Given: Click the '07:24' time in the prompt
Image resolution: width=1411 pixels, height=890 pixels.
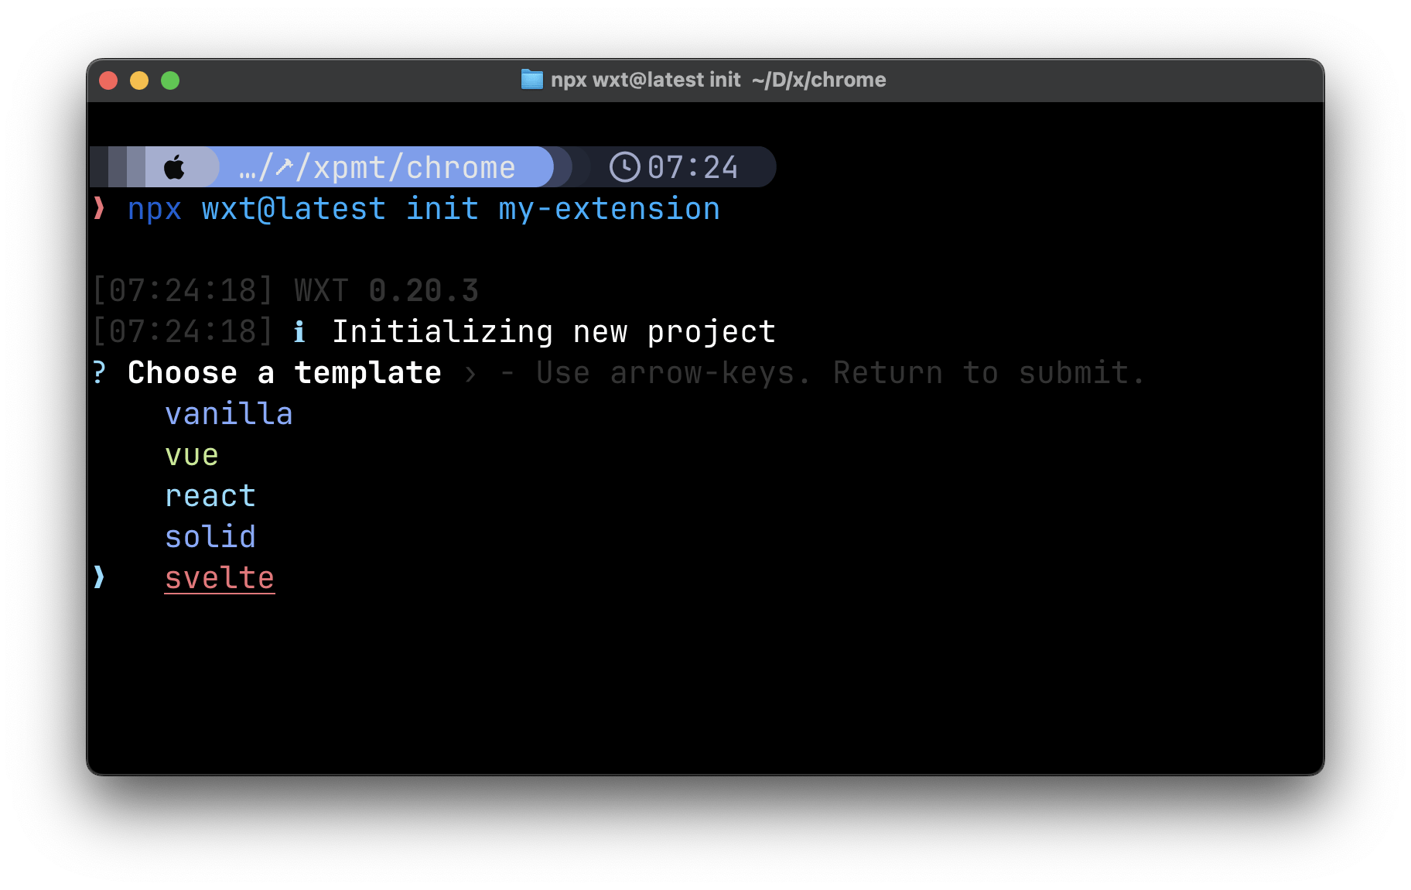Looking at the screenshot, I should point(692,167).
